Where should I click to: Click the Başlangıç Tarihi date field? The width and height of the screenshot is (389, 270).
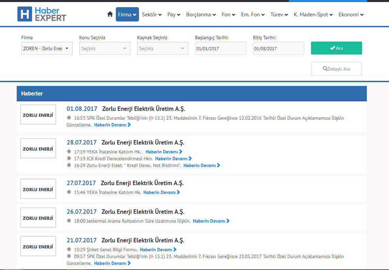(x=220, y=48)
